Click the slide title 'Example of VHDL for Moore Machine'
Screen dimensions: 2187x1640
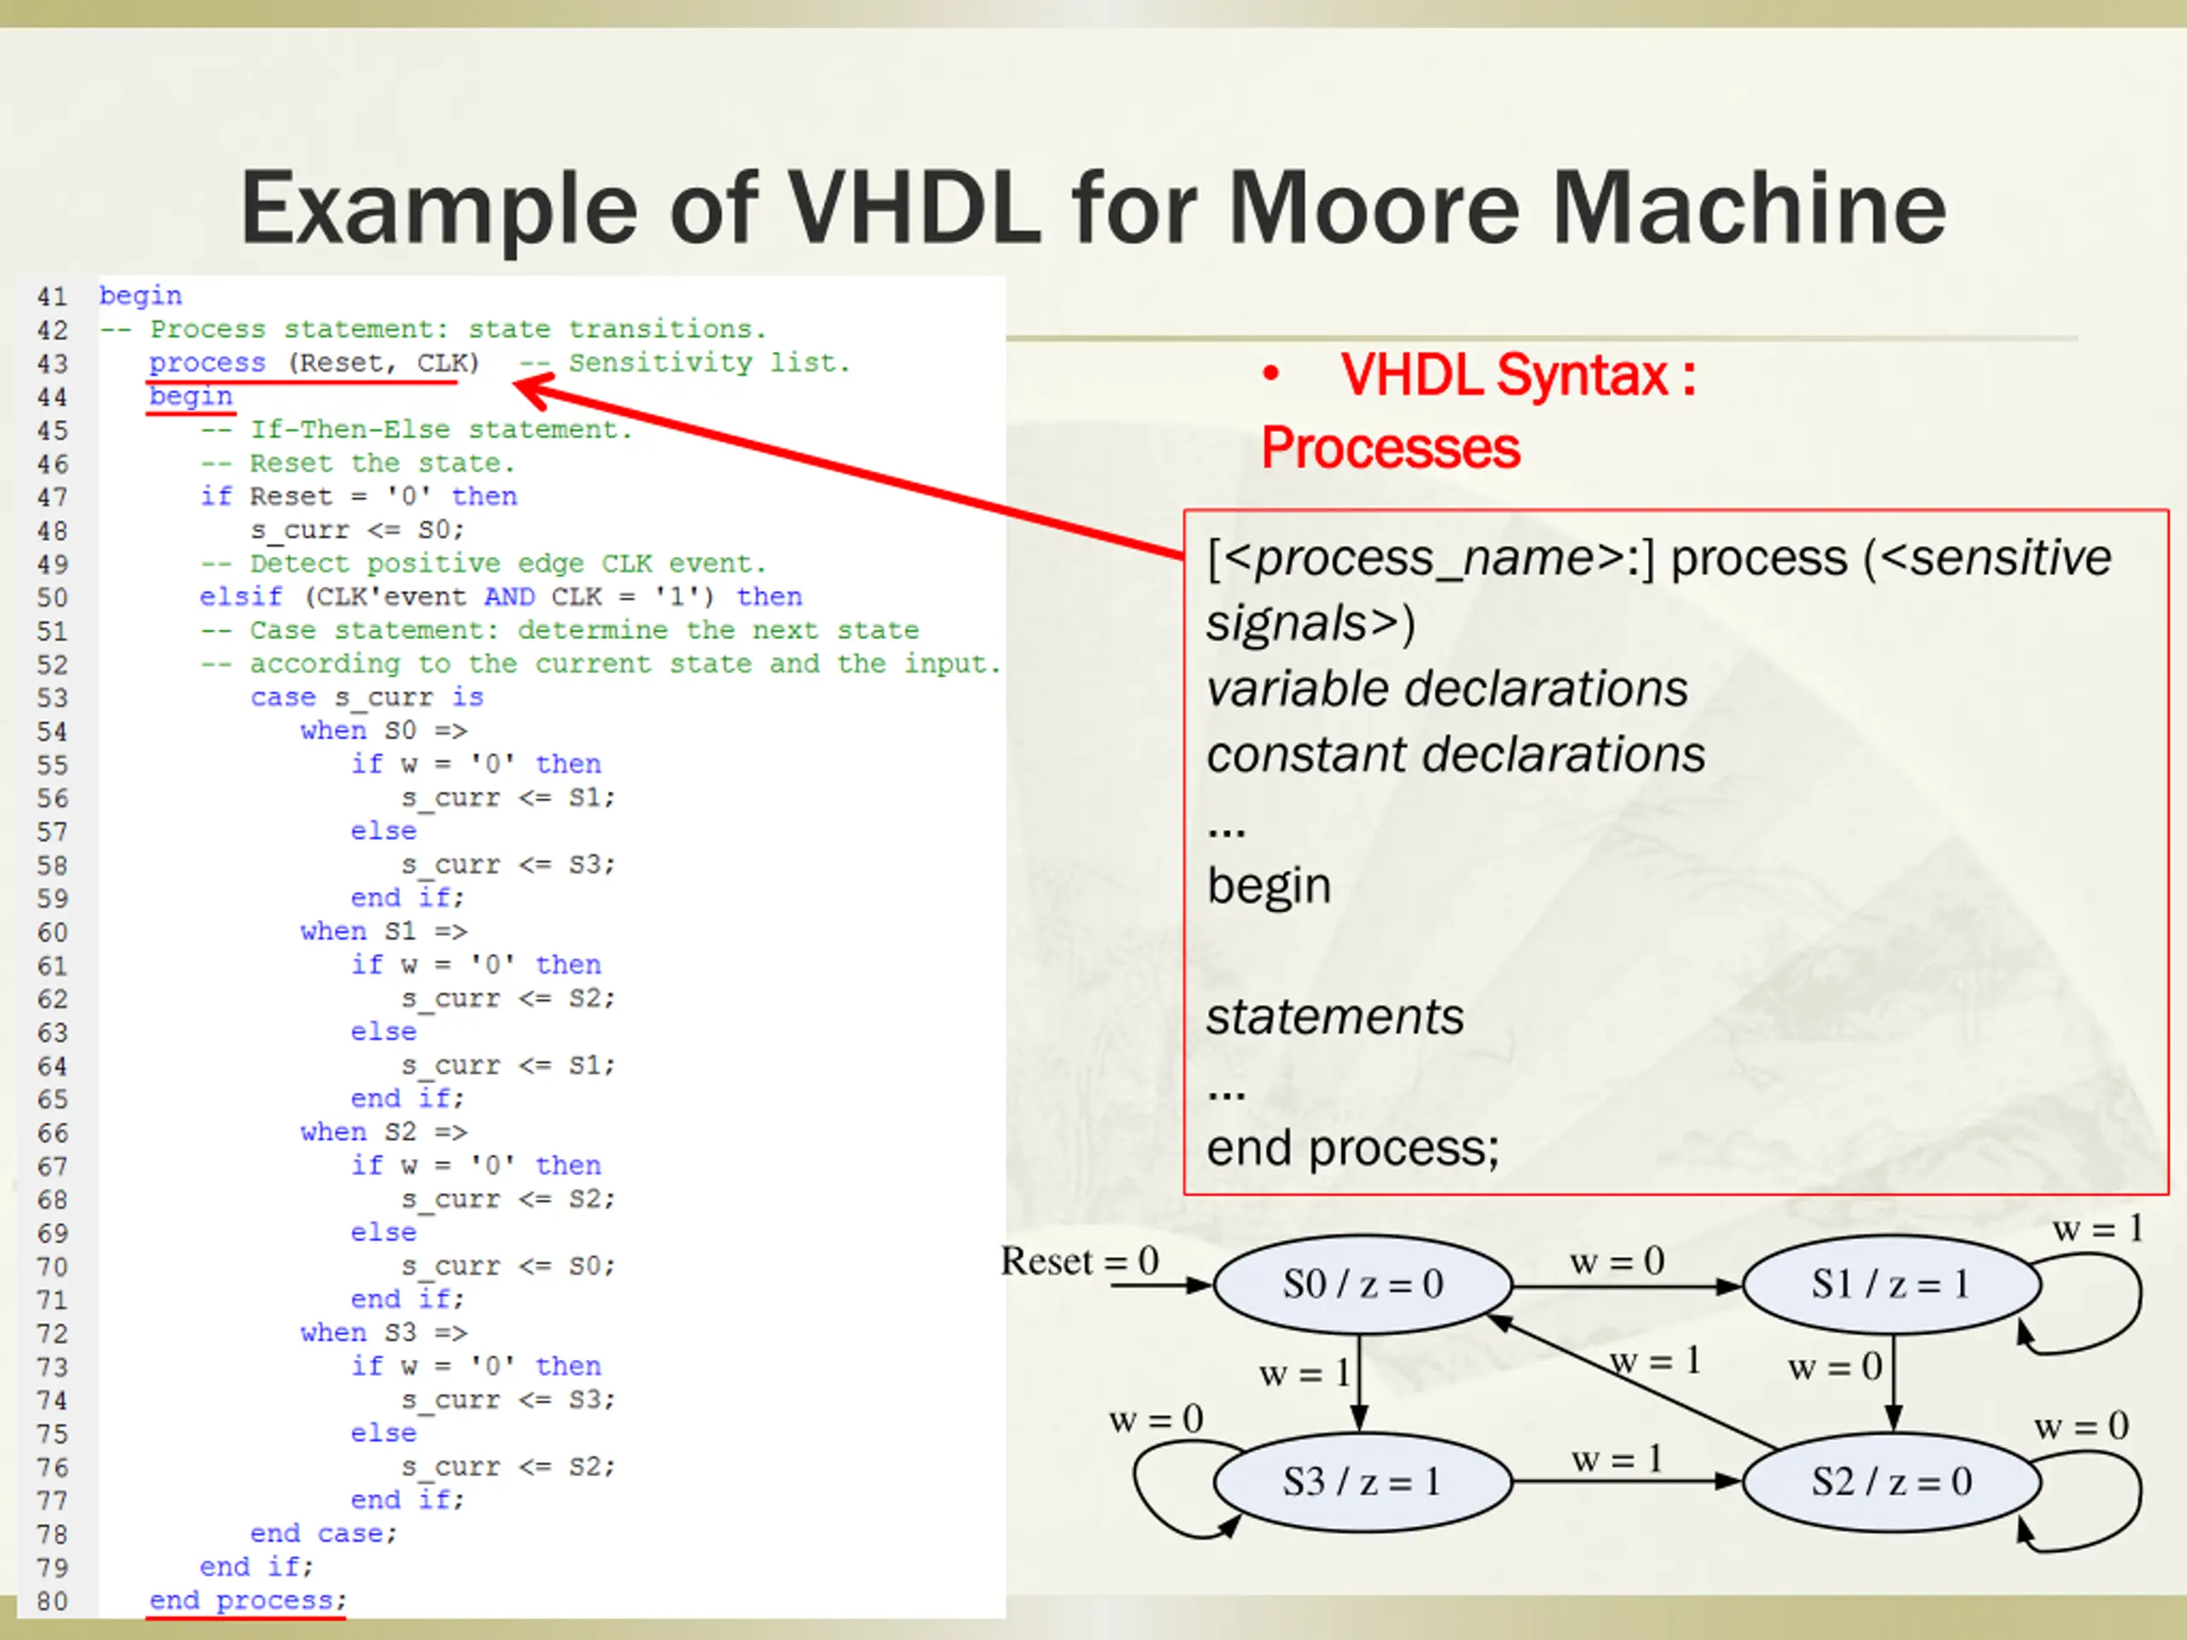[1093, 208]
